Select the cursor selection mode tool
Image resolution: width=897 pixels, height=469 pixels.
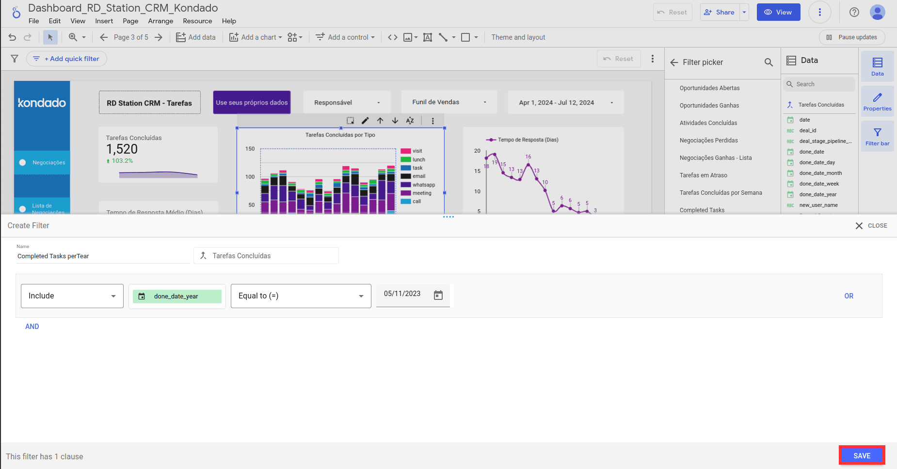click(x=50, y=37)
